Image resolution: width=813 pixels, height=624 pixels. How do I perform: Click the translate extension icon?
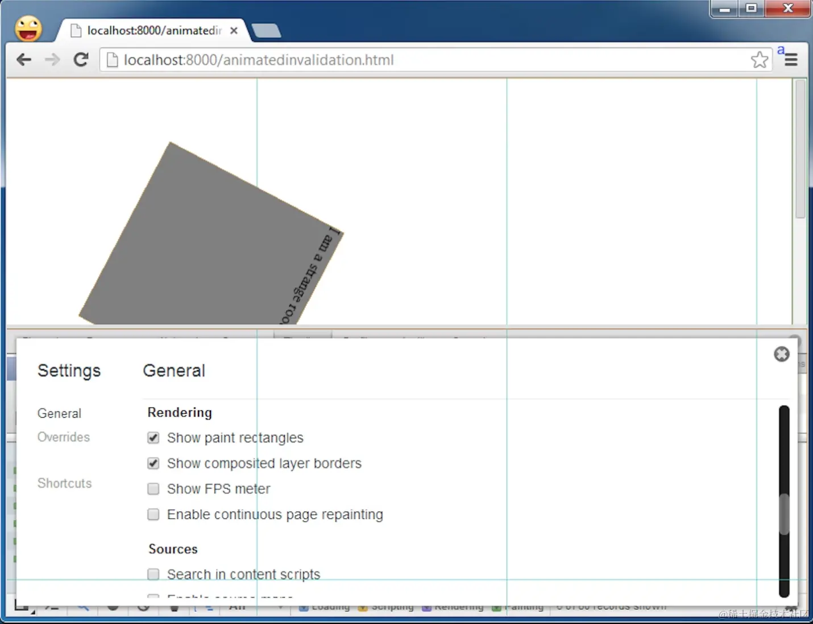(781, 50)
